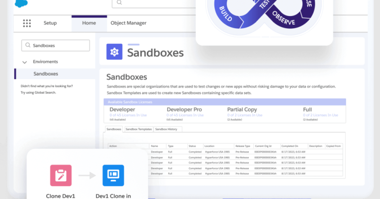The image size is (380, 199).
Task: Click the Dev1 Clone in label
Action: (x=113, y=196)
